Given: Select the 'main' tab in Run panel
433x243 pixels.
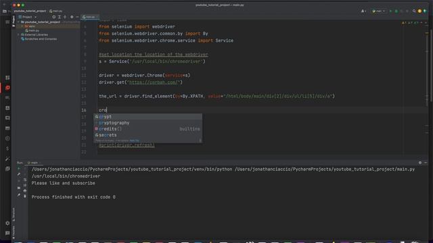Looking at the screenshot, I should (32, 163).
